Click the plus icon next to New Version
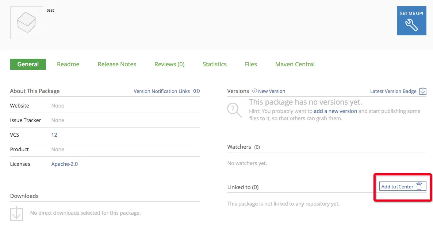The height and width of the screenshot is (238, 433). click(x=254, y=91)
